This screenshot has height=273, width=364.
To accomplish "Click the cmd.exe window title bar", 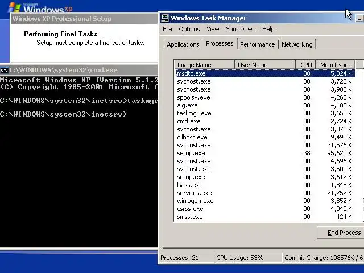I will tap(78, 70).
